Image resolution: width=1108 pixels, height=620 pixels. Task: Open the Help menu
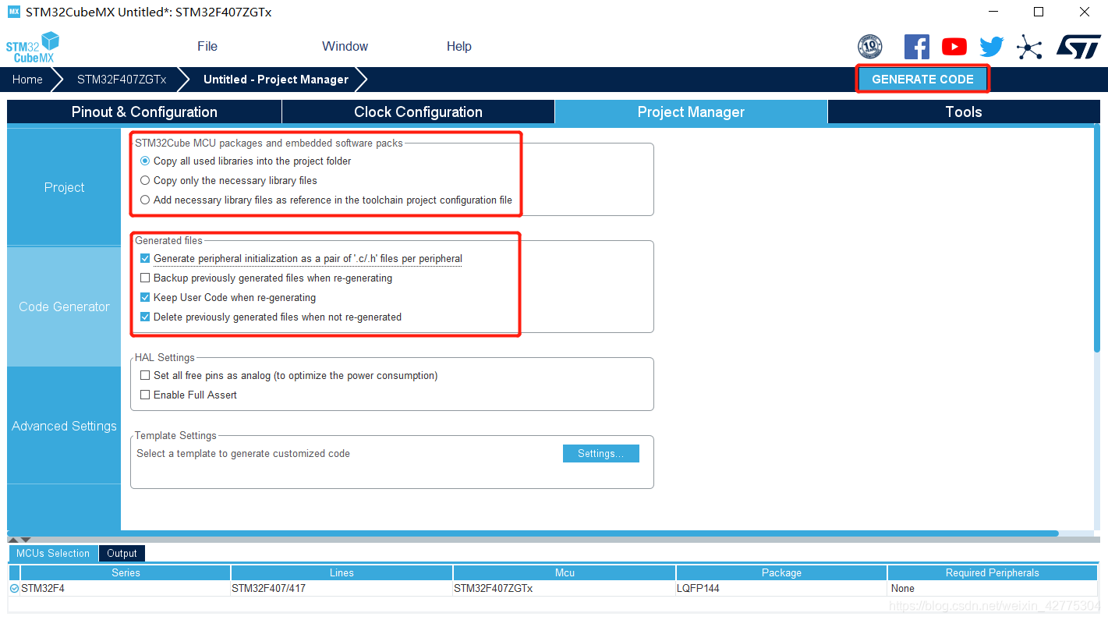[458, 47]
